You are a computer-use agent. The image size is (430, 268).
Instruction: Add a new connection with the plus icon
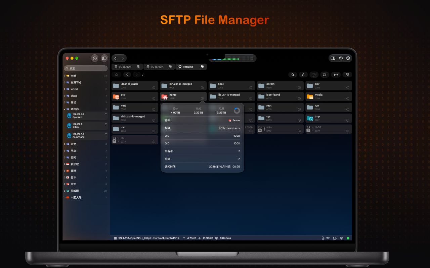[95, 58]
